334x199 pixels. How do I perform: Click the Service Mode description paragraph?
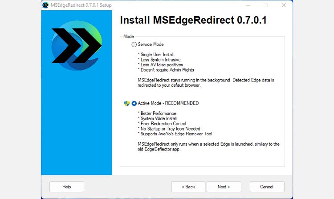206,82
